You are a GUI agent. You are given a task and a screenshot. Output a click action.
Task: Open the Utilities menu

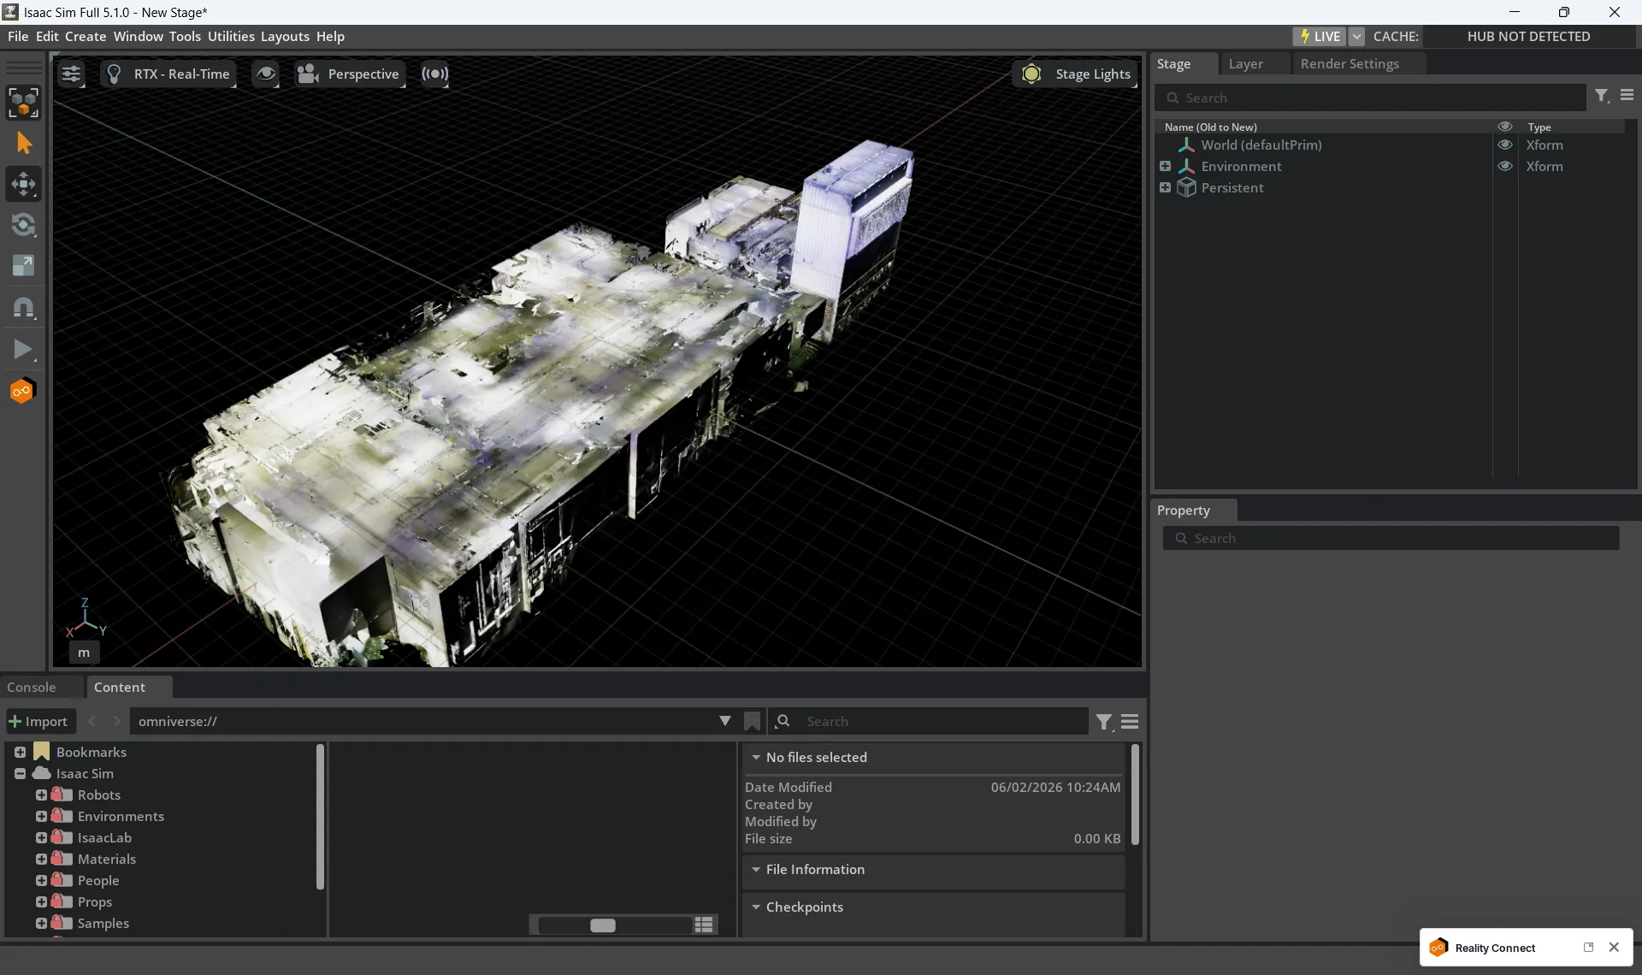point(231,37)
